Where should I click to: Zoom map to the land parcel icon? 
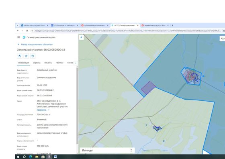tap(20, 56)
